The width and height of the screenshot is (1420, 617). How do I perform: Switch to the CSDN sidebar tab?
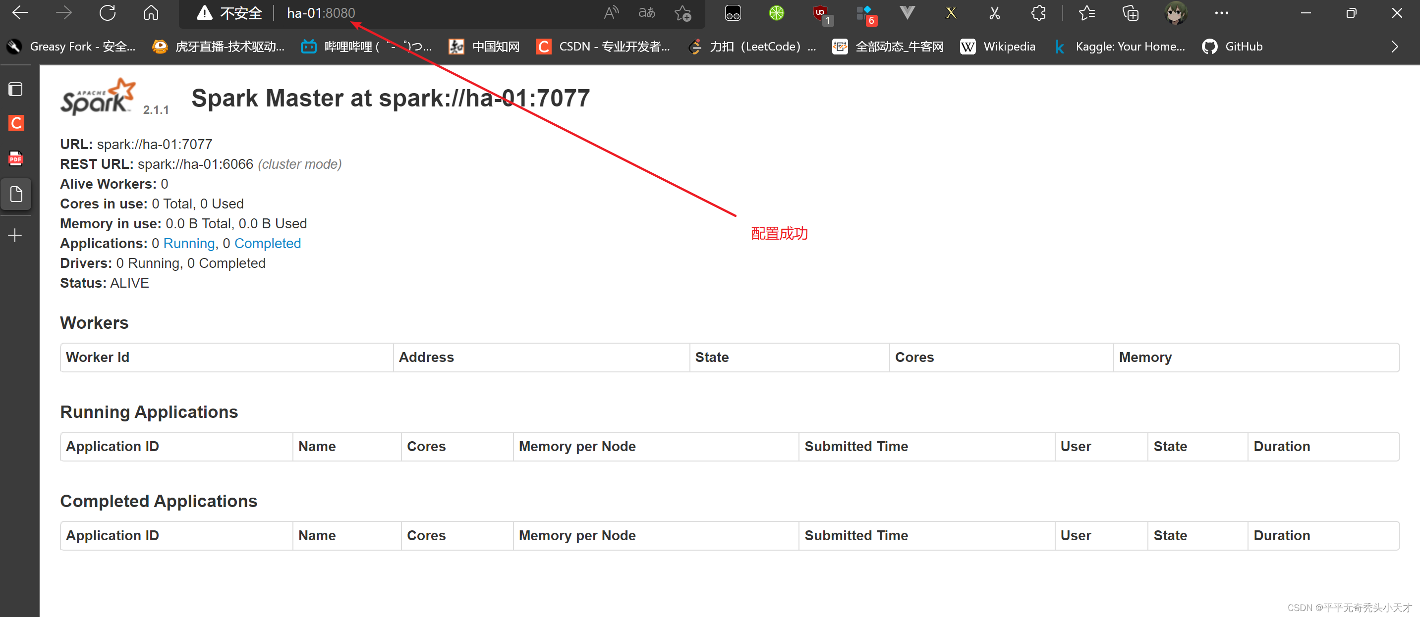click(15, 123)
